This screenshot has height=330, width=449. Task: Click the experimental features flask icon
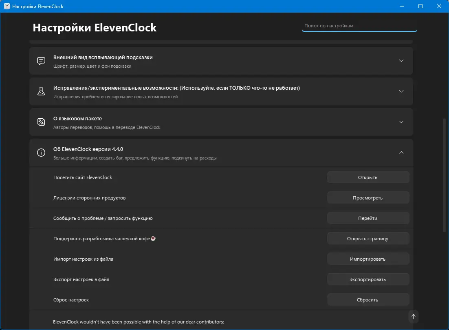coord(41,91)
